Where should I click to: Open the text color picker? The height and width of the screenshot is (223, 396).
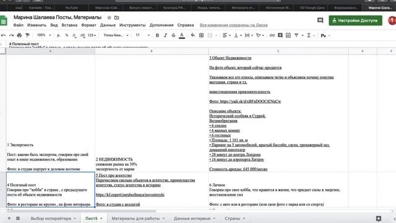tap(182, 35)
